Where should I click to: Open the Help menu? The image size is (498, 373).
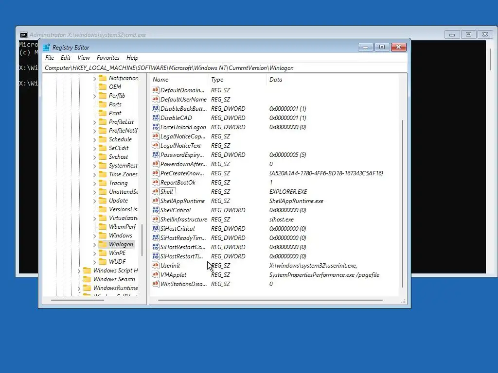point(132,58)
